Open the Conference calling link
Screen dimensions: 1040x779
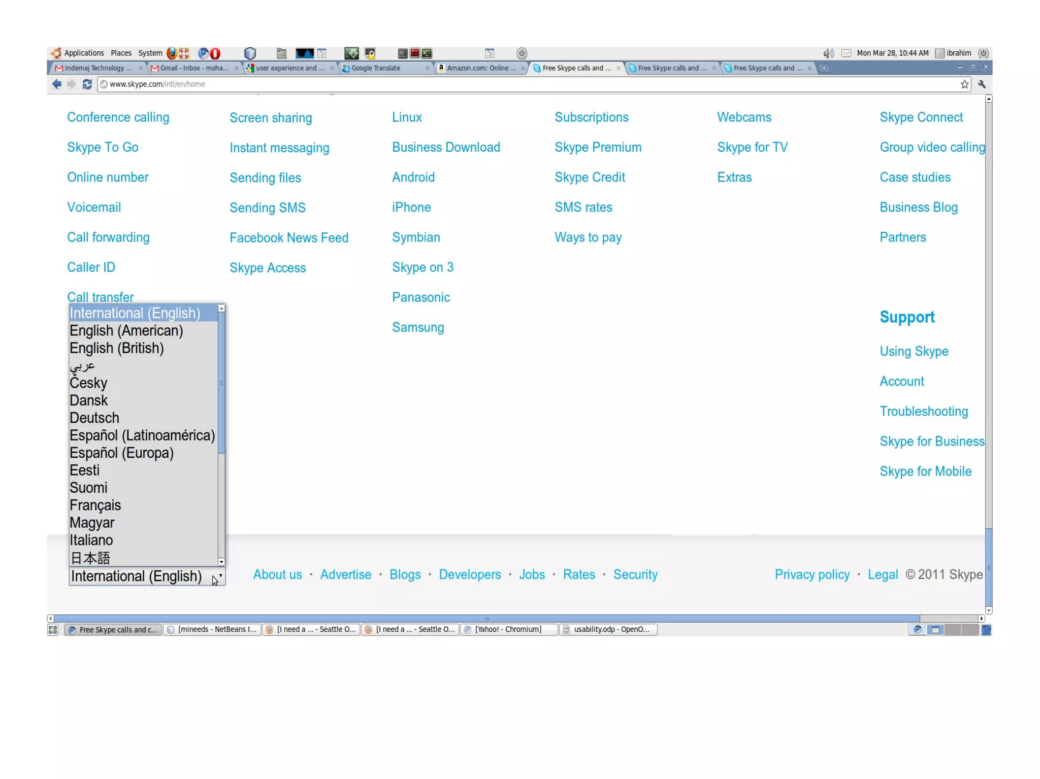click(x=118, y=117)
